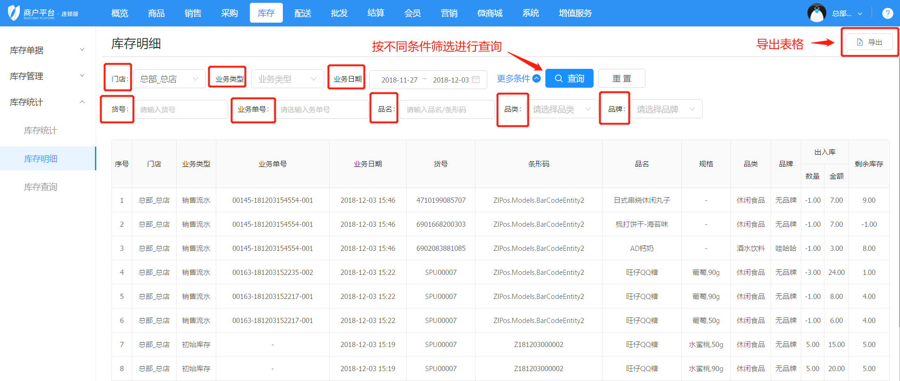Click the 品名 name/barcode input field
Image resolution: width=900 pixels, height=381 pixels.
click(x=447, y=109)
